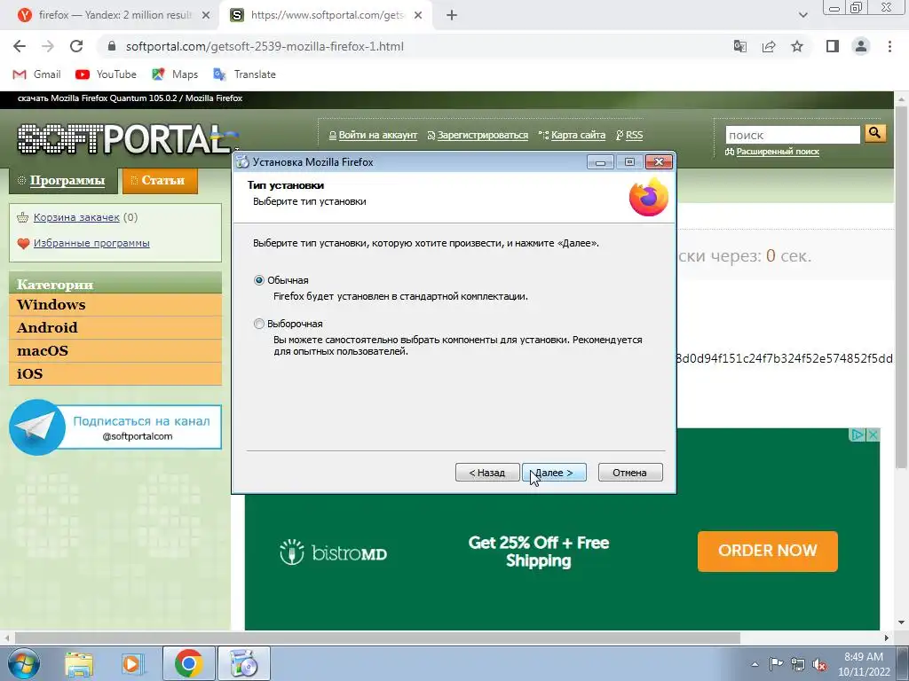Open the Chrome profile avatar
Viewport: 909px width, 681px height.
pos(861,46)
